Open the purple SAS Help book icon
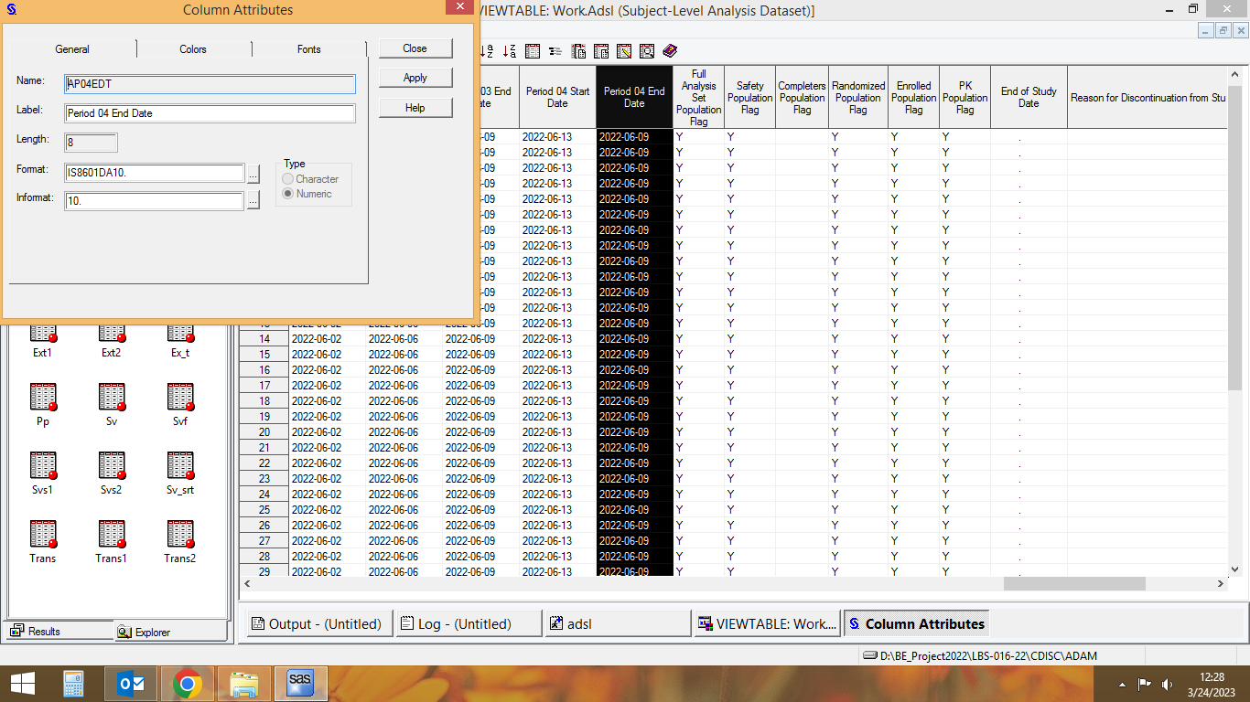This screenshot has width=1250, height=702. pyautogui.click(x=670, y=51)
